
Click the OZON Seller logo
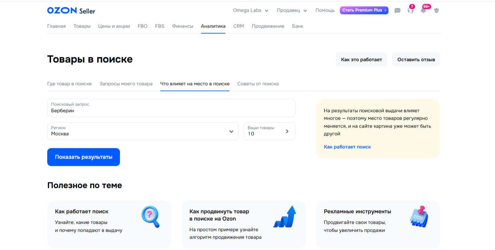point(71,10)
